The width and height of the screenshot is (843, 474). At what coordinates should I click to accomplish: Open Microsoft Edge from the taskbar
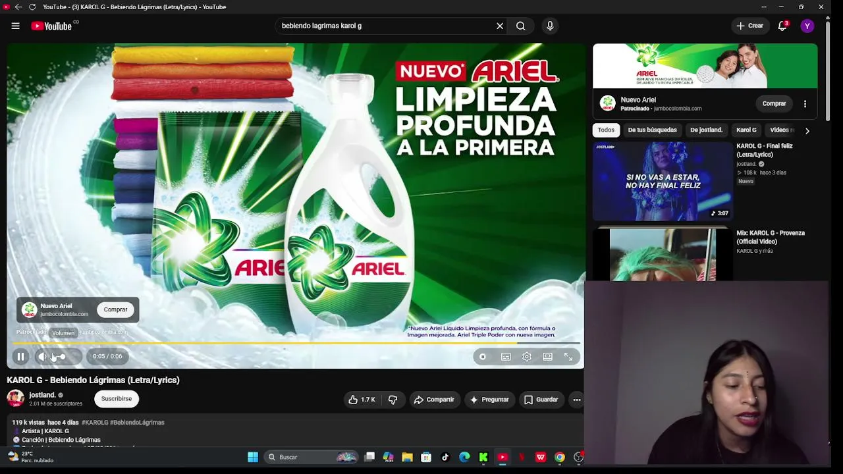464,457
